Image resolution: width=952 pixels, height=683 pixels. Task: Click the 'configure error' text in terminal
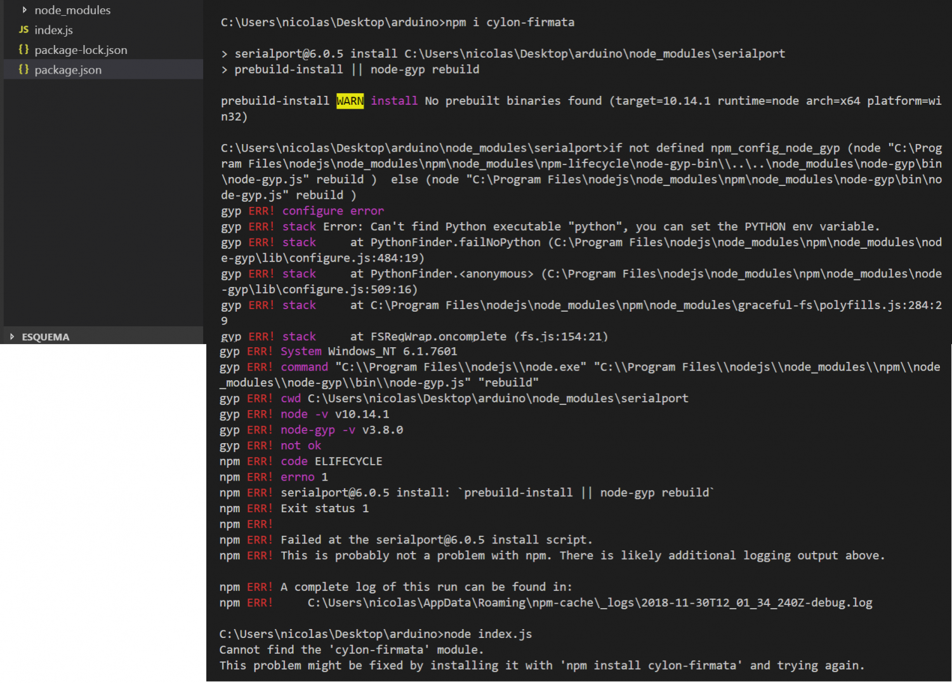tap(333, 211)
